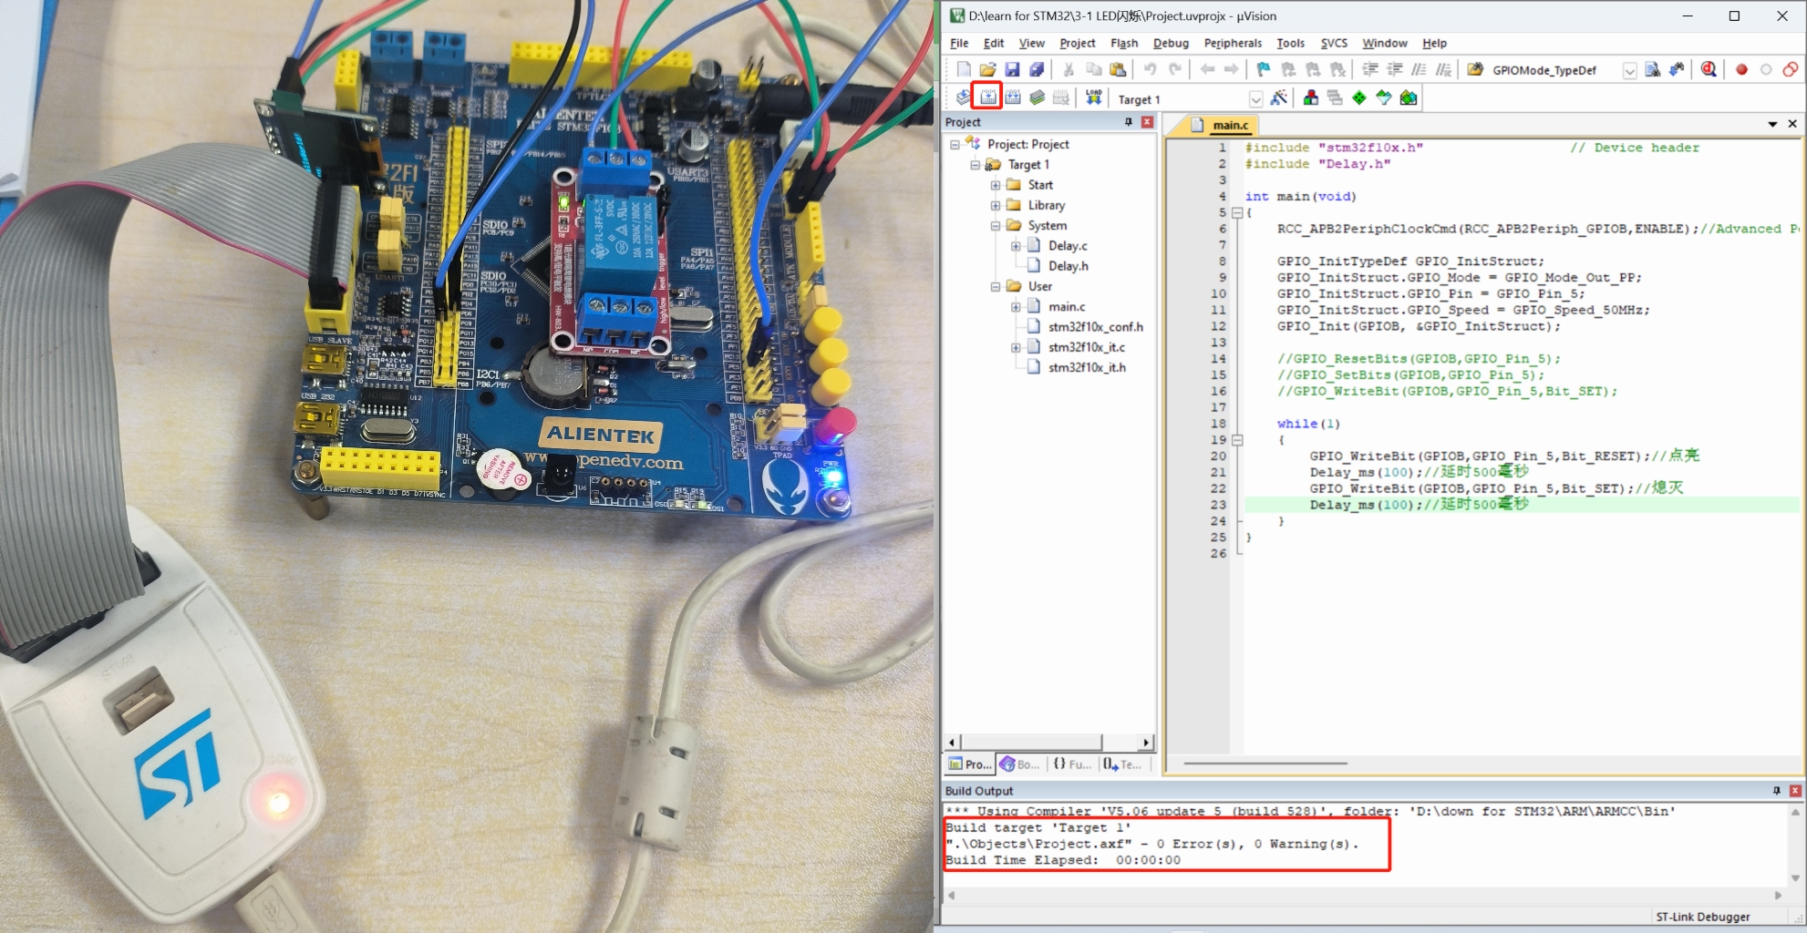Click the Indent selection icon
Screen dimensions: 1807x933
click(1369, 69)
